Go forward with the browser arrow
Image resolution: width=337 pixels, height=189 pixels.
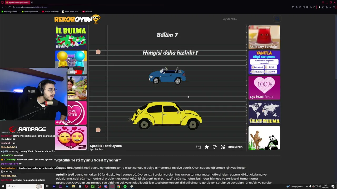point(6,7)
